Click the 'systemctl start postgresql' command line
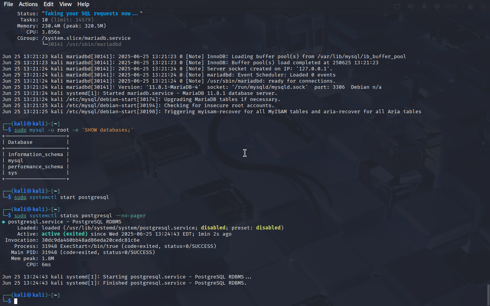 coord(62,197)
